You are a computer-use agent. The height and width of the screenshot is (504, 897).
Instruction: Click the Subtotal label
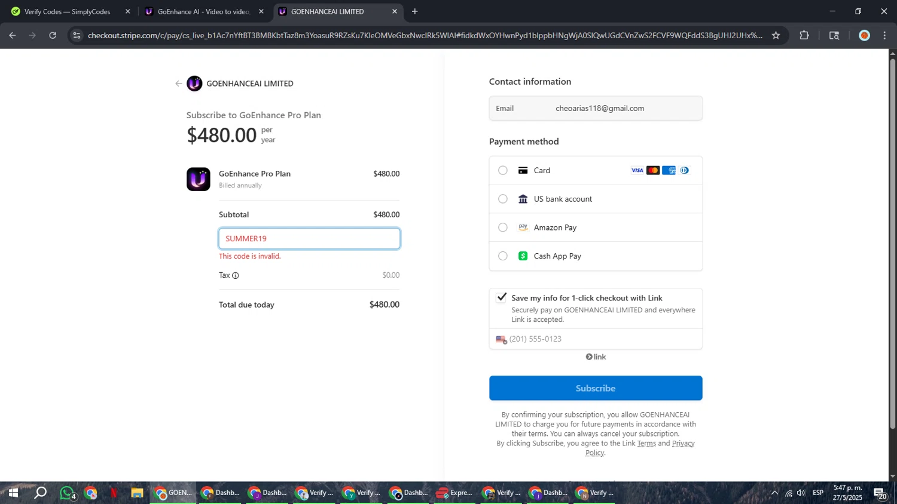[234, 214]
